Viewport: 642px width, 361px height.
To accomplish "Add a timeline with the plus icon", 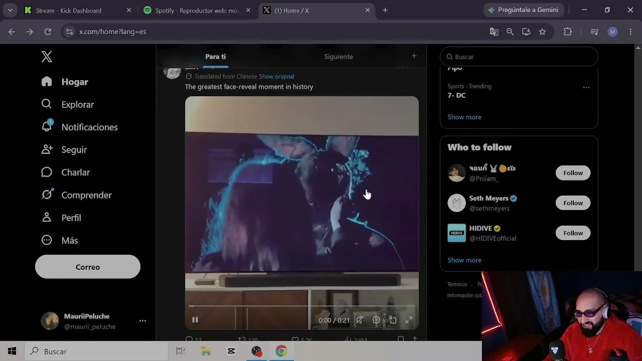I will pyautogui.click(x=414, y=56).
